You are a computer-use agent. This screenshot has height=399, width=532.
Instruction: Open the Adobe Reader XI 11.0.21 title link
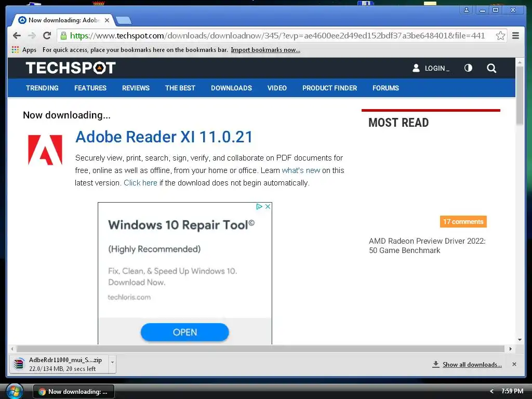164,137
